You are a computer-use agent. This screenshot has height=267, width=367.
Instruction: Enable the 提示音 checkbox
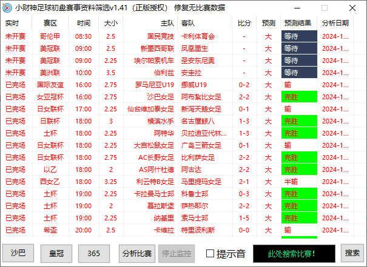coord(211,253)
